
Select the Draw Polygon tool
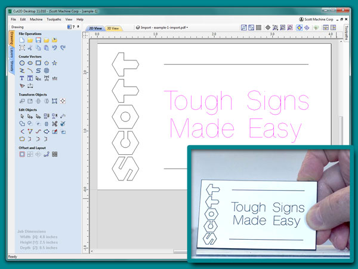point(47,63)
